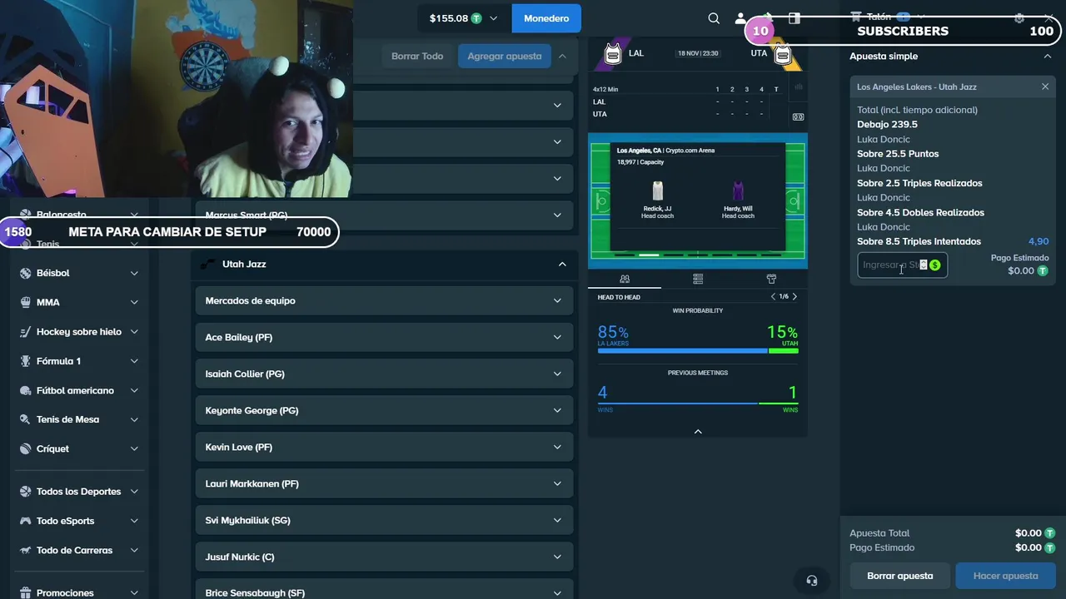Click the dollar currency icon in stake field
The width and height of the screenshot is (1066, 599).
tap(935, 265)
